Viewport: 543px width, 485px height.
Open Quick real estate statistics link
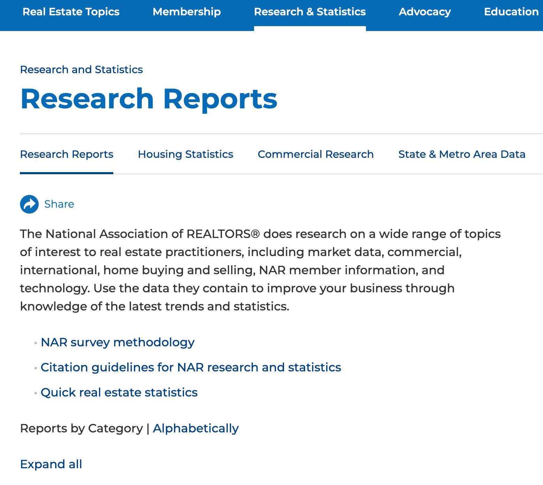(119, 393)
